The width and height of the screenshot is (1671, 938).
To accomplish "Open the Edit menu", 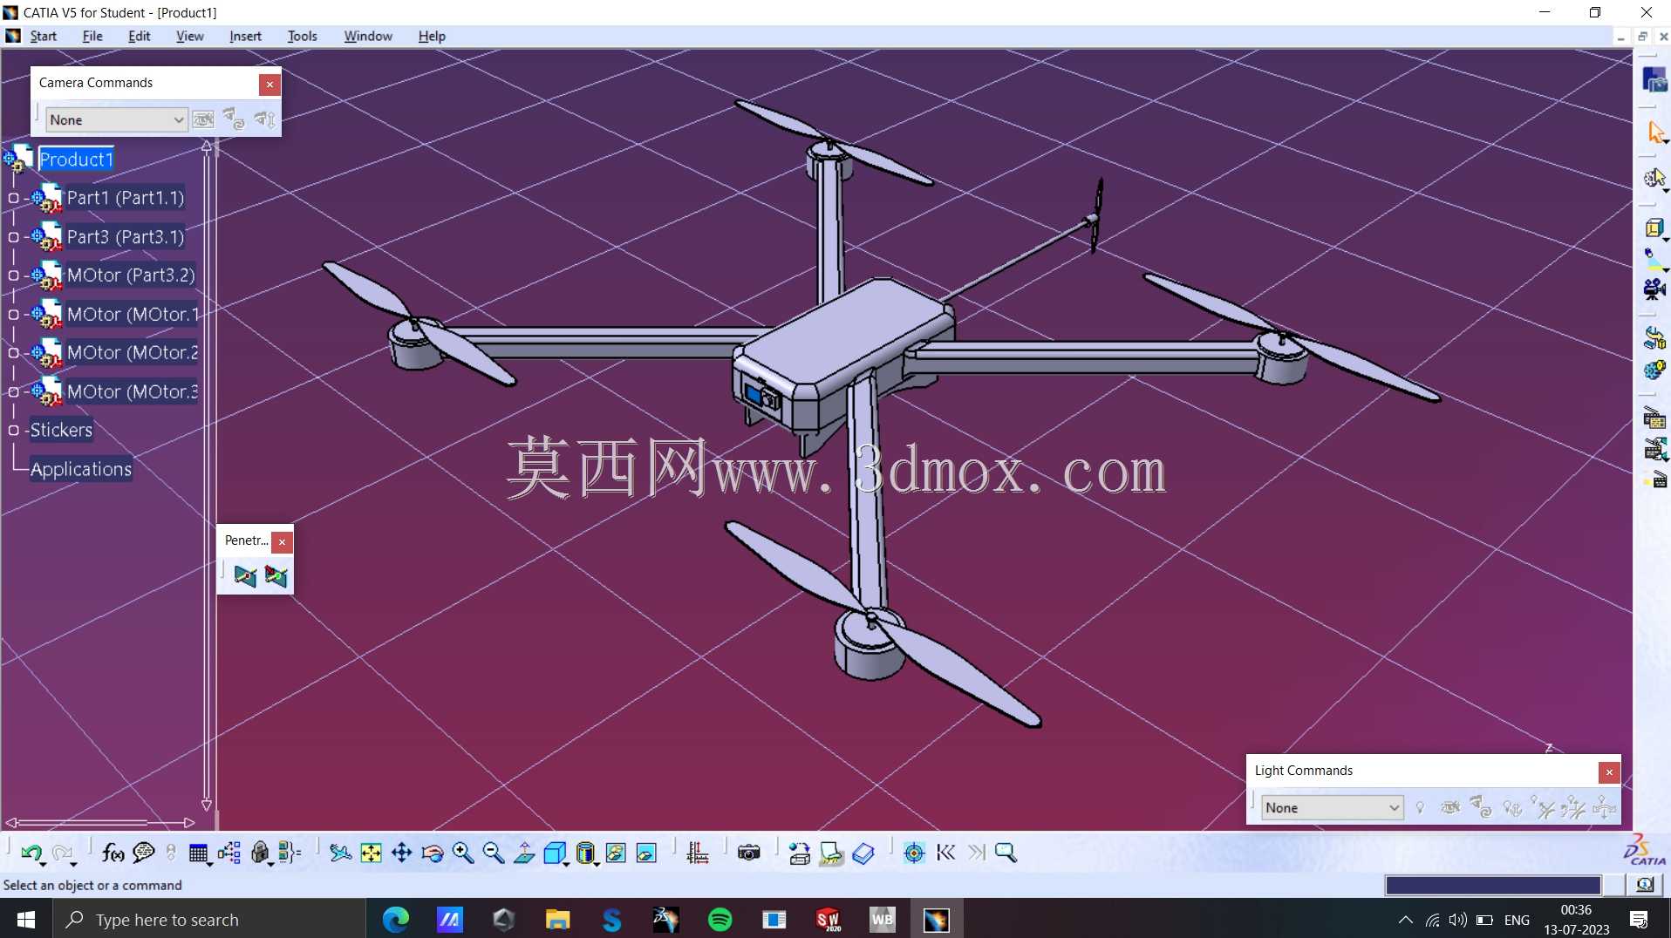I will click(139, 36).
